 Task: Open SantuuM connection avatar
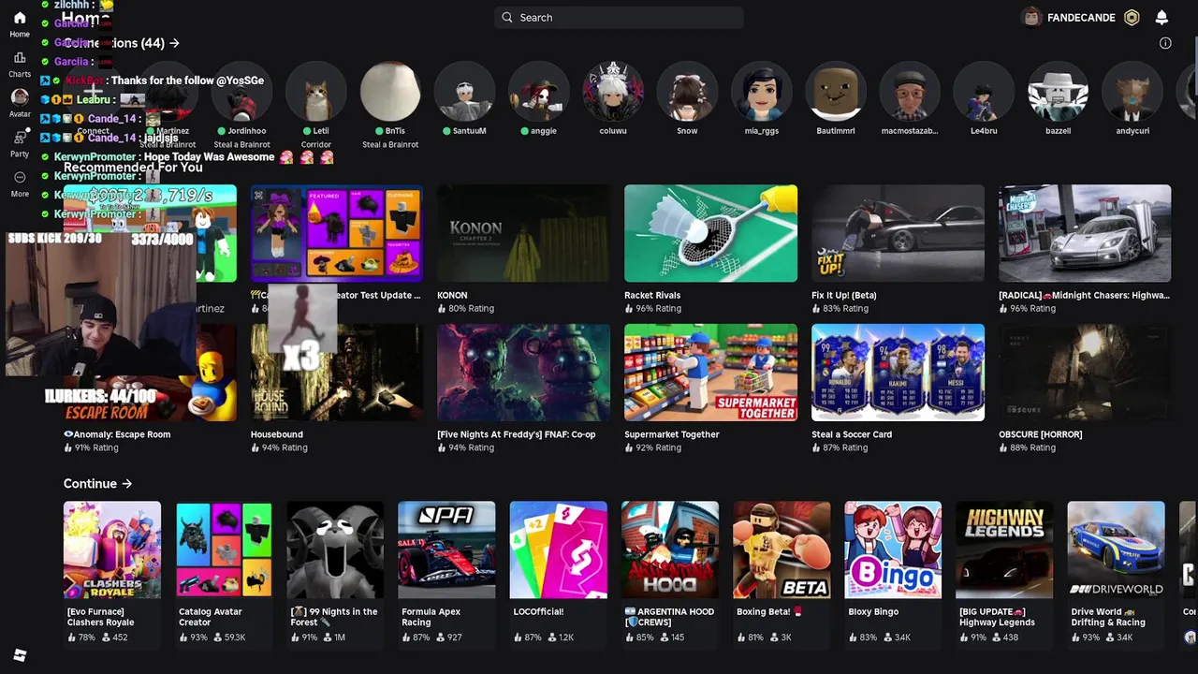click(464, 94)
